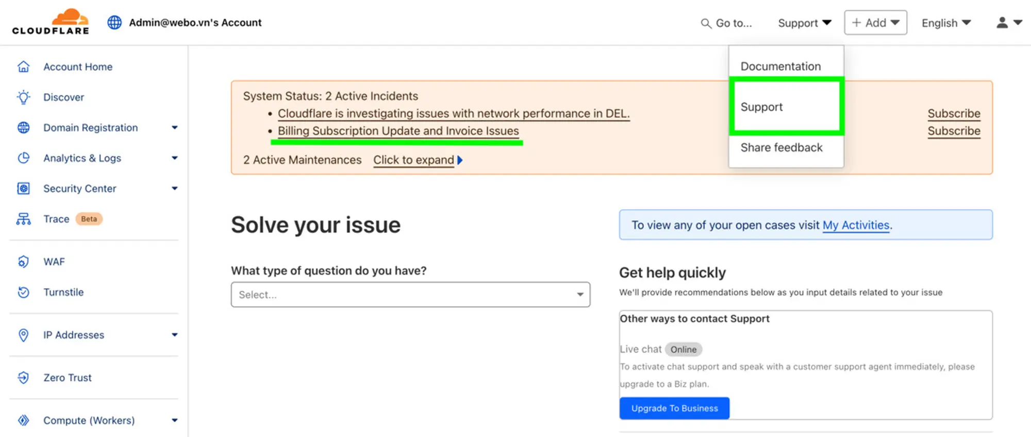Viewport: 1031px width, 437px height.
Task: Open the user profile icon menu
Action: [1009, 23]
